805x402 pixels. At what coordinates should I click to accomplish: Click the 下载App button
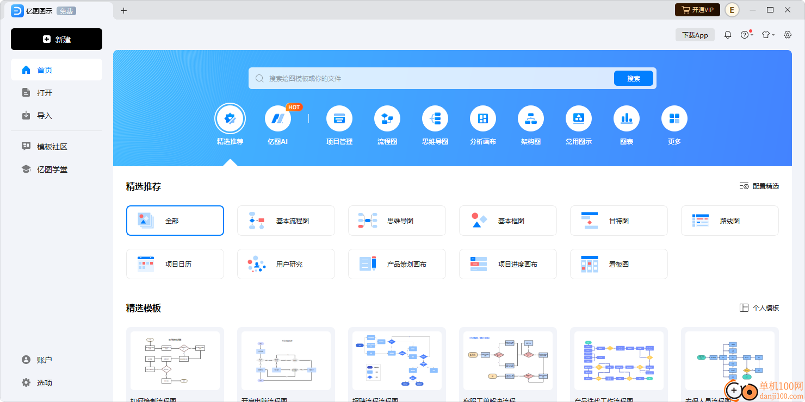click(x=695, y=35)
